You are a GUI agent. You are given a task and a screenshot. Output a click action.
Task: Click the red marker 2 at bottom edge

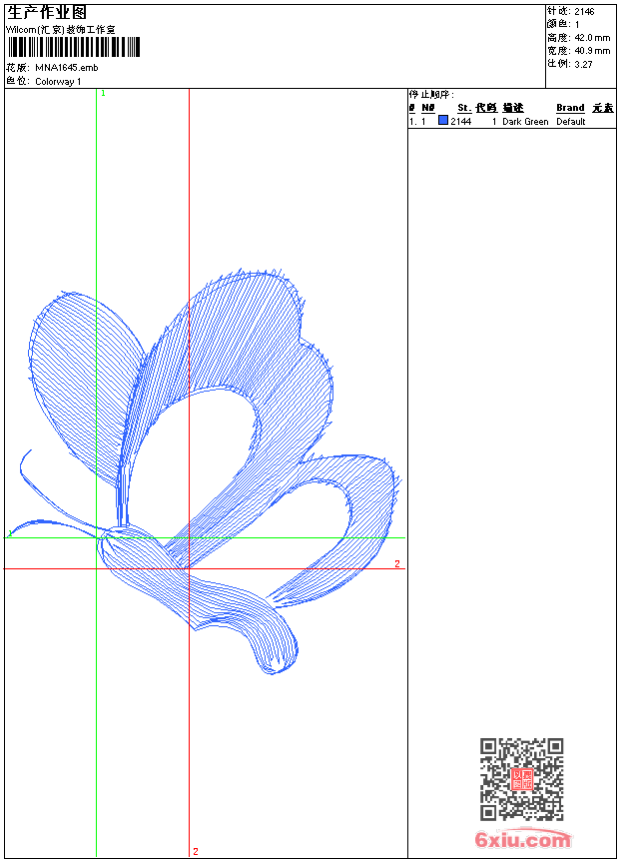[195, 851]
